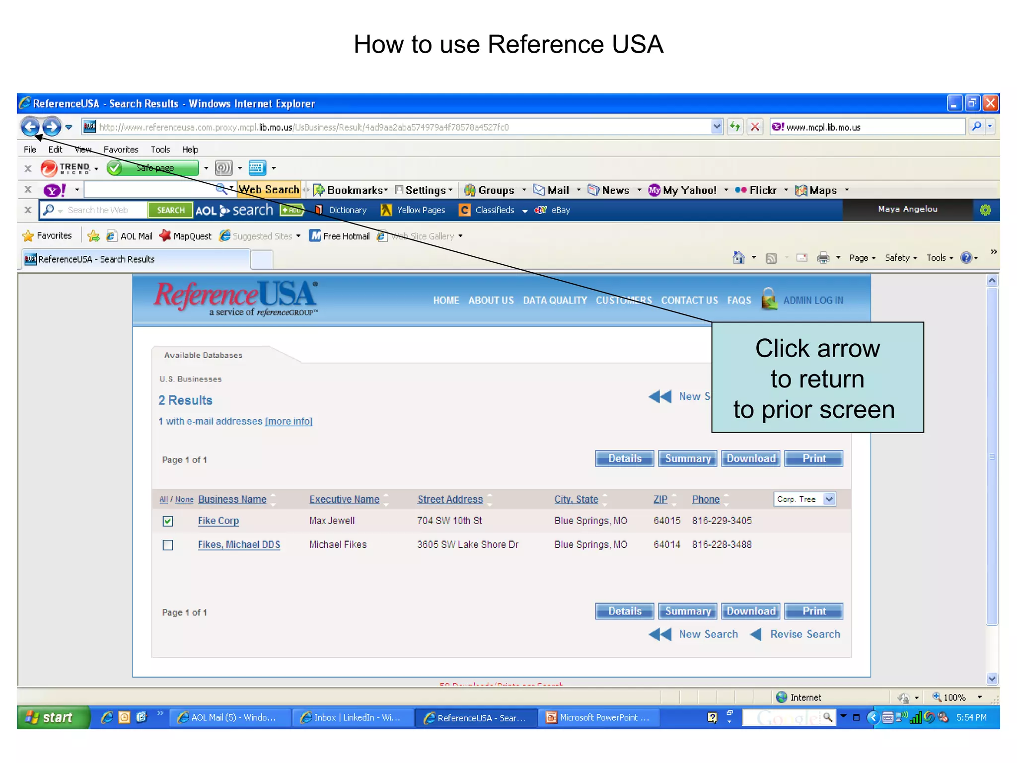Open the Edit menu
This screenshot has height=763, width=1017.
(55, 150)
